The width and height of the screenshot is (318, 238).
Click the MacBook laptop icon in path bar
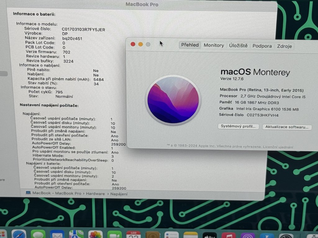pyautogui.click(x=28, y=193)
